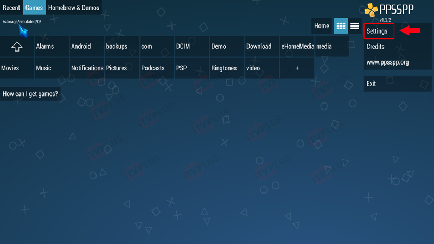Open the Music folder
Image resolution: width=434 pixels, height=244 pixels.
(x=52, y=68)
